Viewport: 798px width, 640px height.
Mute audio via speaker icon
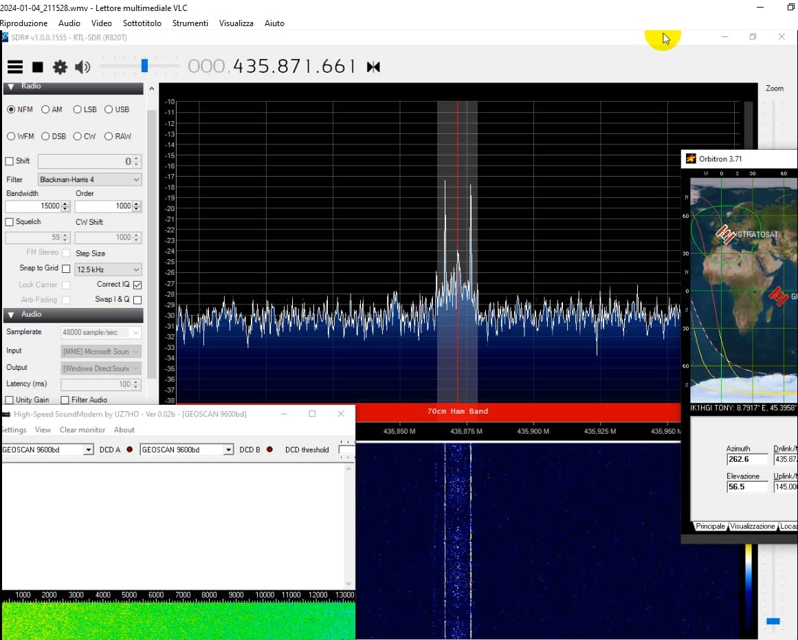82,67
